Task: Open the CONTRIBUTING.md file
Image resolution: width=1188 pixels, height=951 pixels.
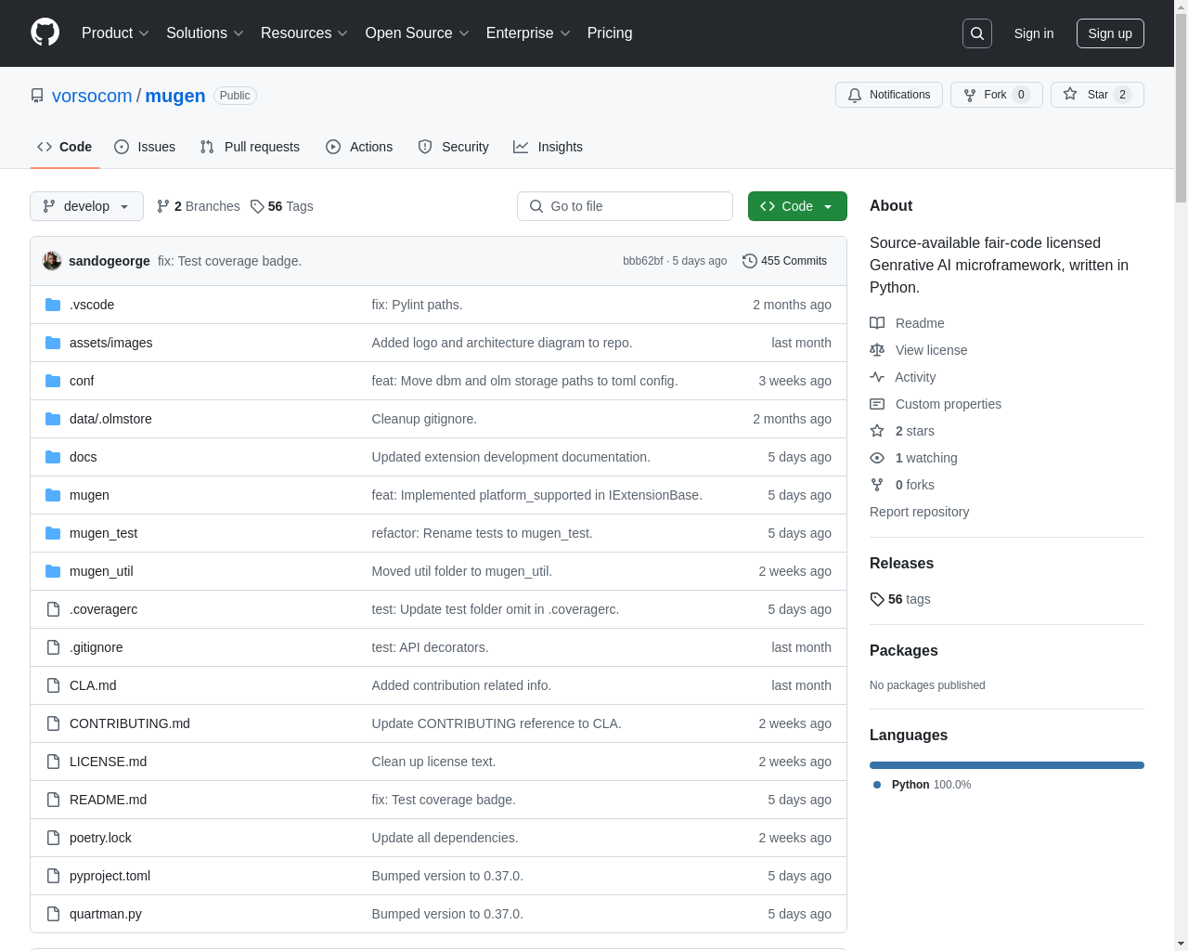Action: [130, 723]
